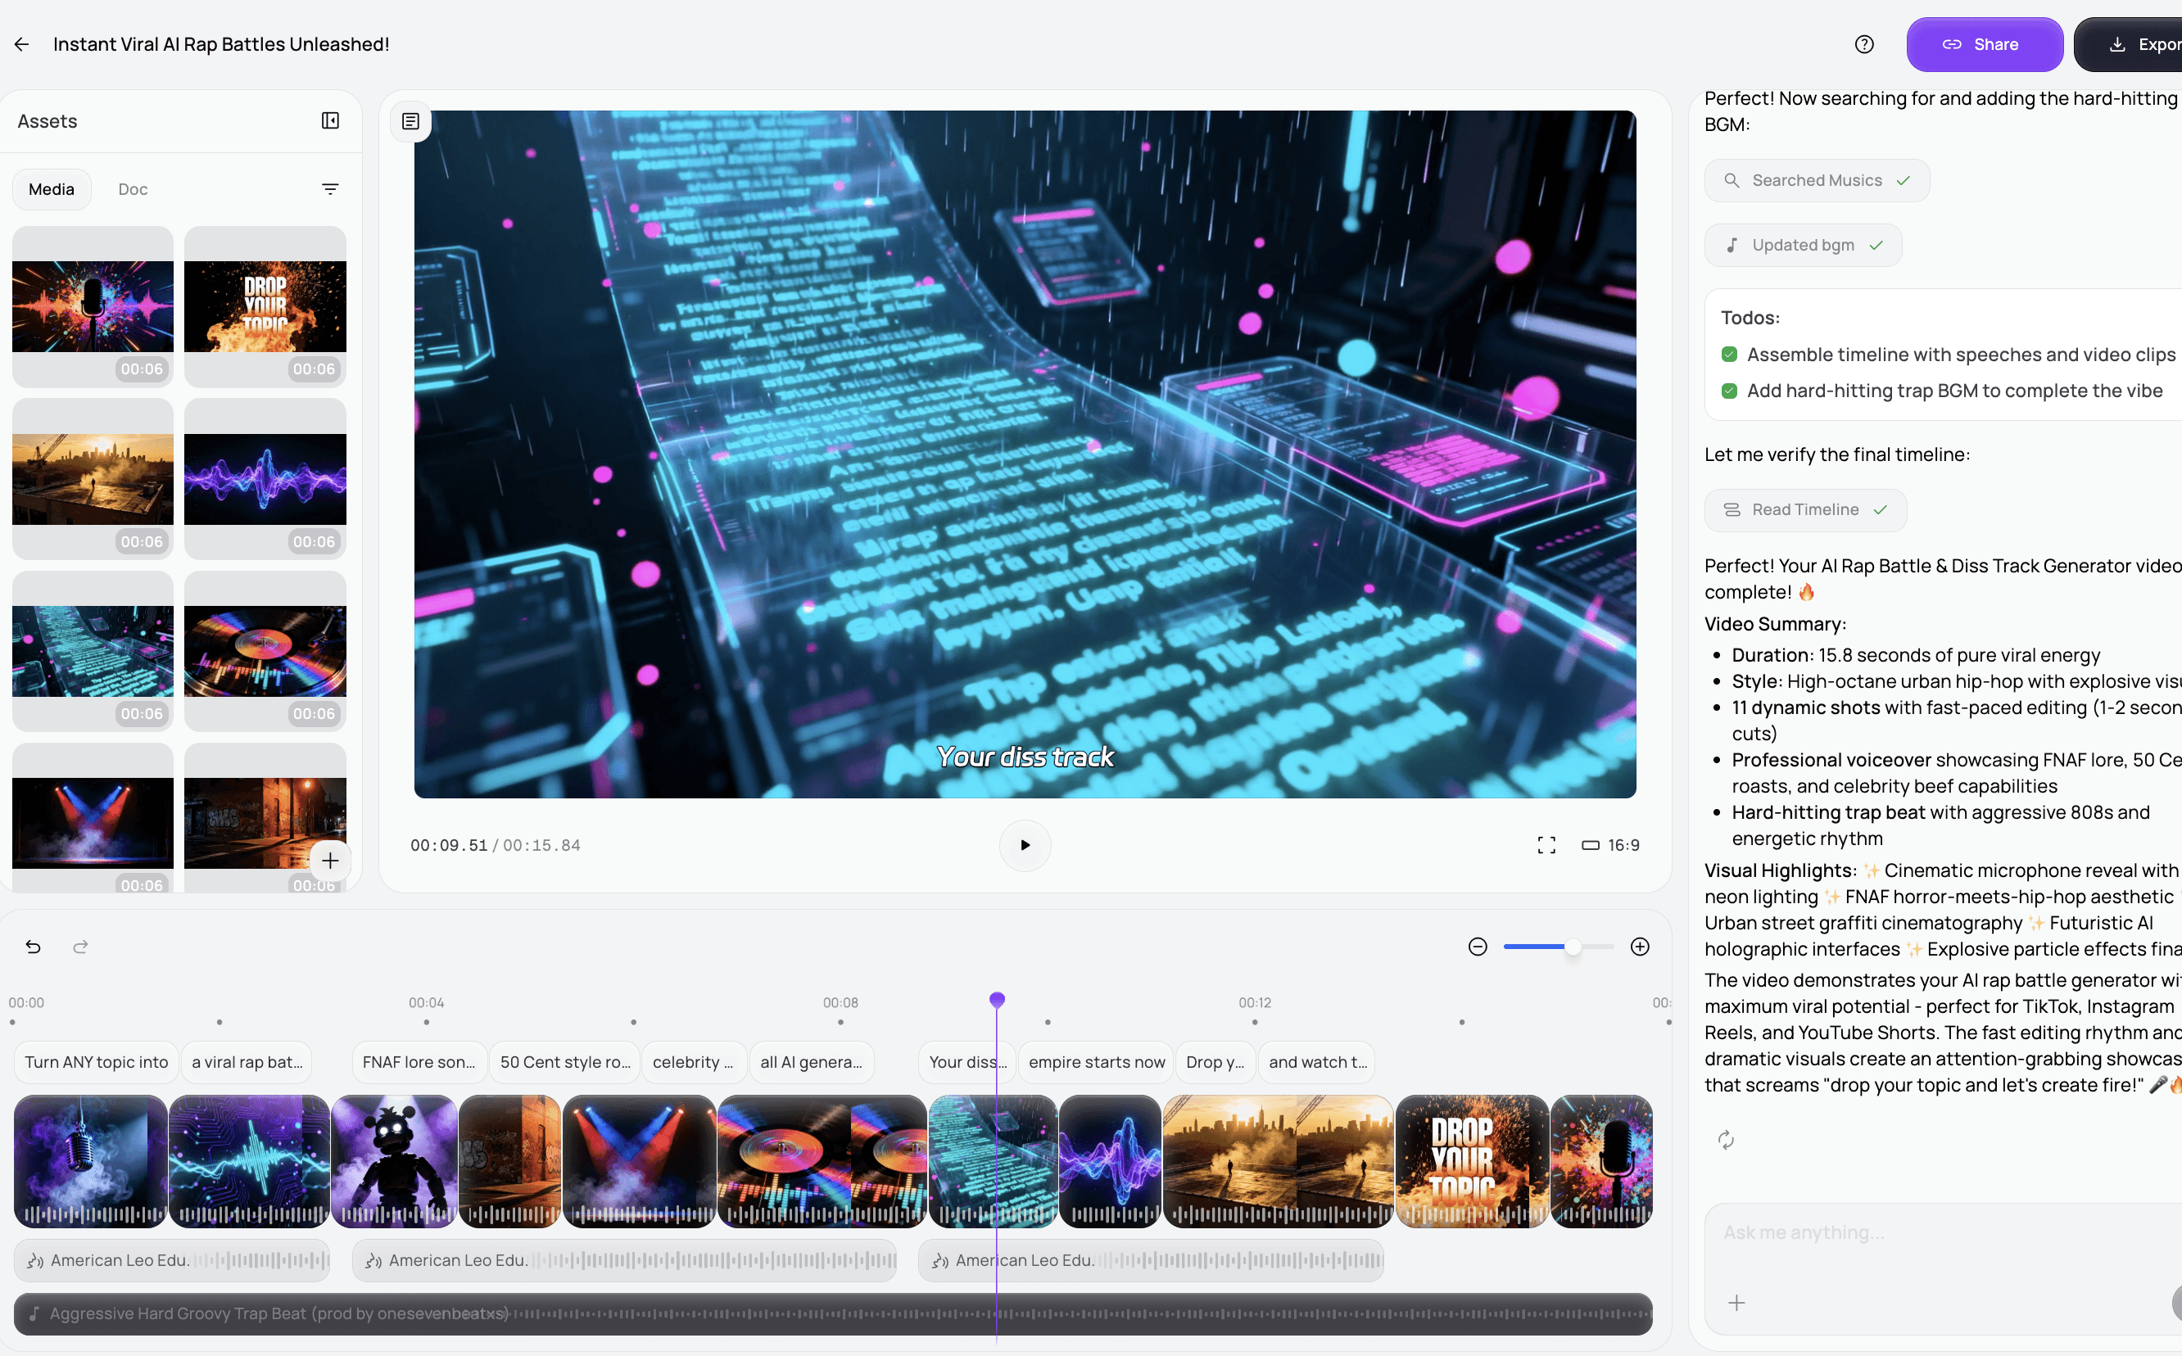Toggle the hard-hitting trap BGM todo checkmark
The width and height of the screenshot is (2182, 1356).
(1728, 390)
